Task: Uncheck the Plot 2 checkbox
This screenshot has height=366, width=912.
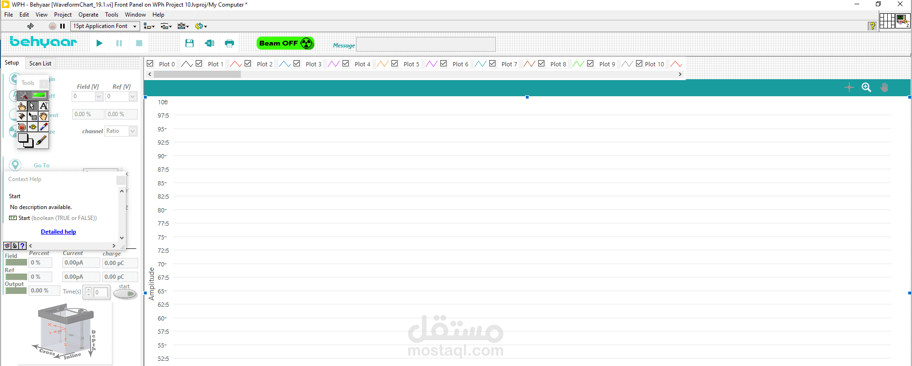Action: click(x=248, y=64)
